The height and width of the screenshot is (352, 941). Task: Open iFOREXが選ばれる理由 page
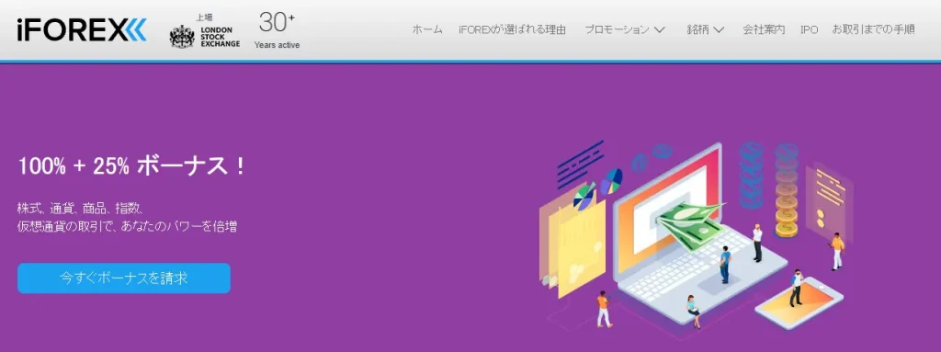coord(512,29)
